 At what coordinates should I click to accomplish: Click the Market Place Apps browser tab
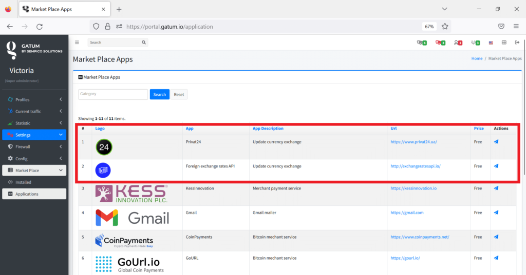(64, 9)
